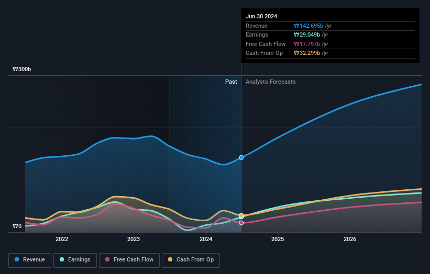
Task: Click the 2025 x-axis label
Action: coord(278,239)
